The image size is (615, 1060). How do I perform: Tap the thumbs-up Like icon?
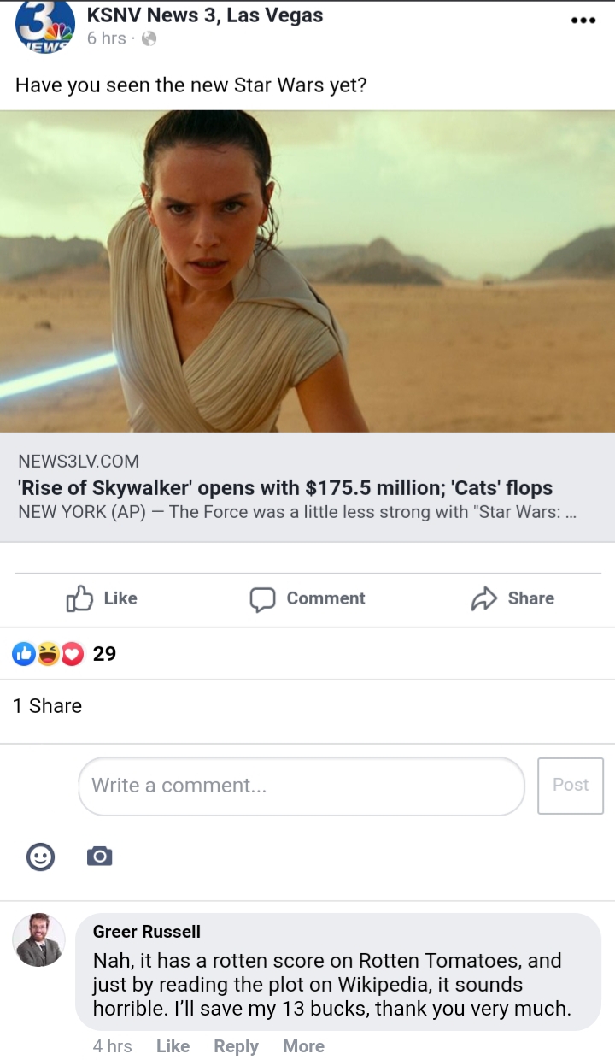point(79,598)
